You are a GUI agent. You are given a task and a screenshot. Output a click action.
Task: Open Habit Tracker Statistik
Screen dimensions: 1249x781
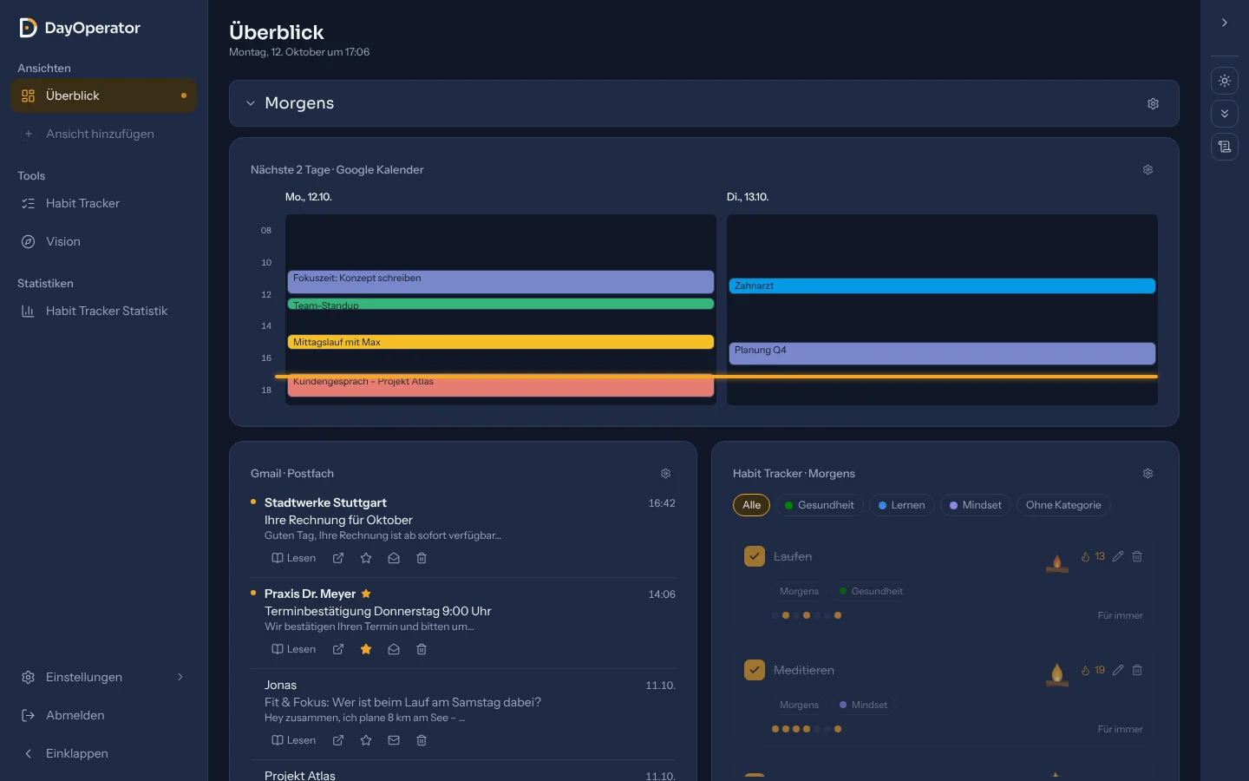[103, 311]
